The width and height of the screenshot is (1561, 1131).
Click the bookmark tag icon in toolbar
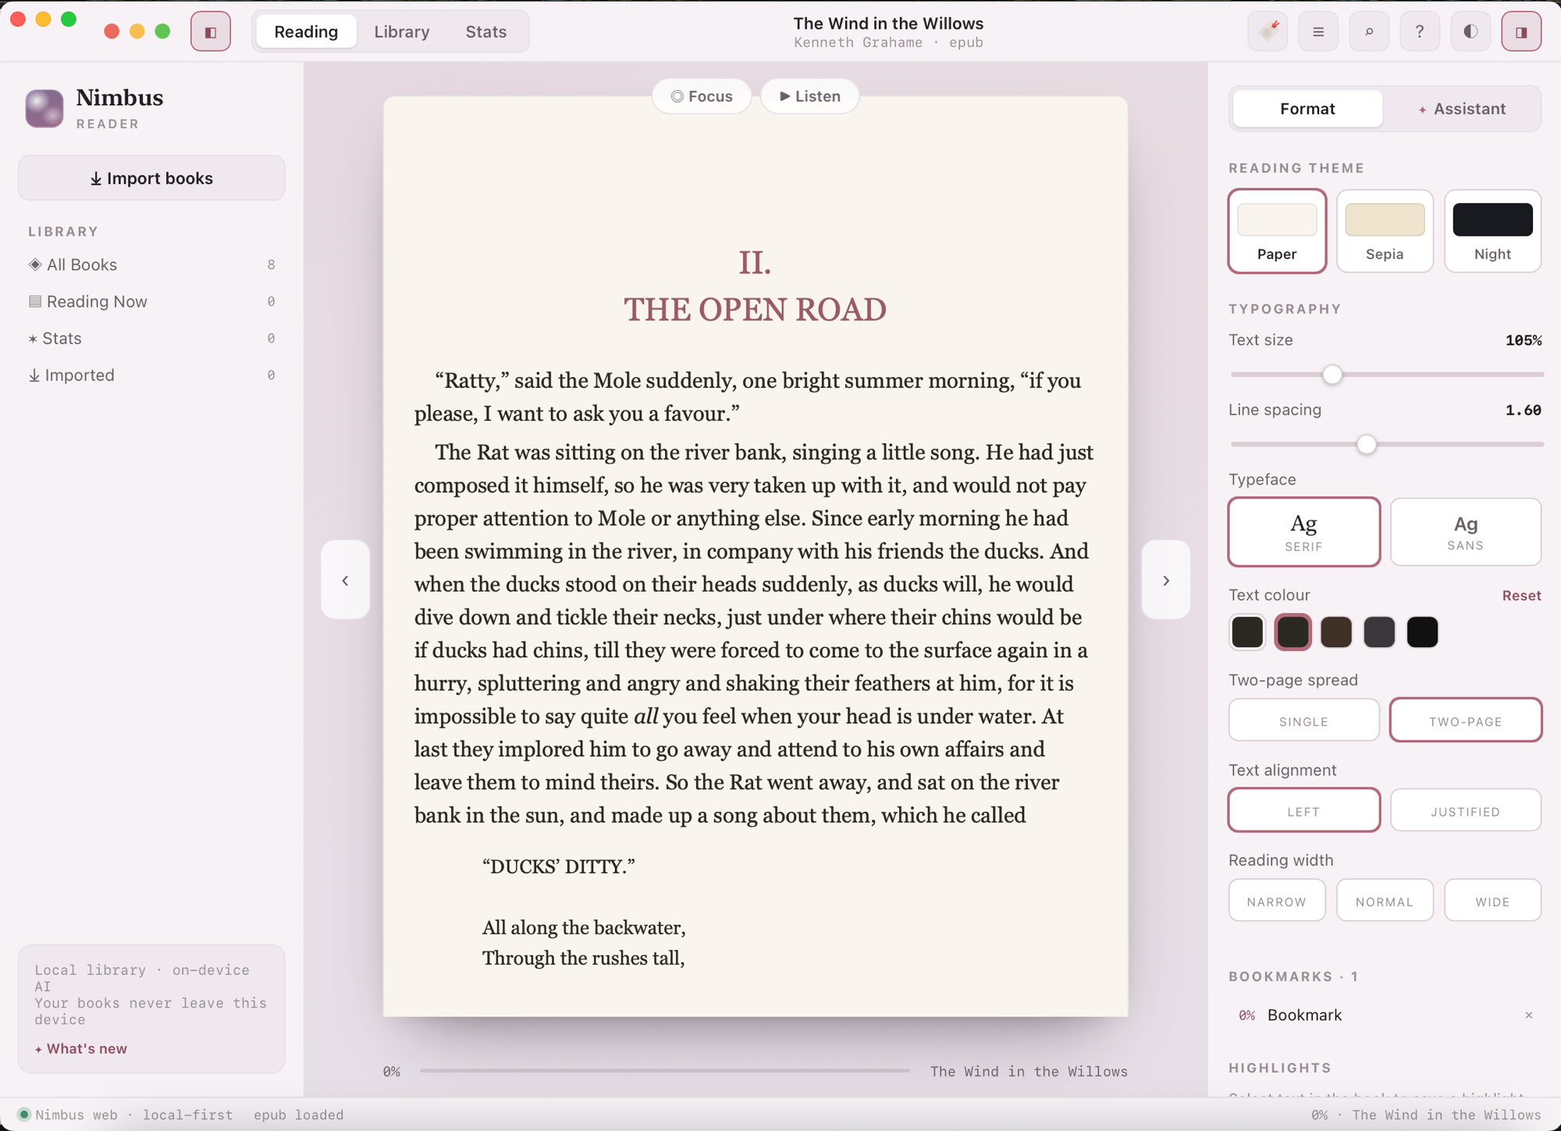(1268, 32)
